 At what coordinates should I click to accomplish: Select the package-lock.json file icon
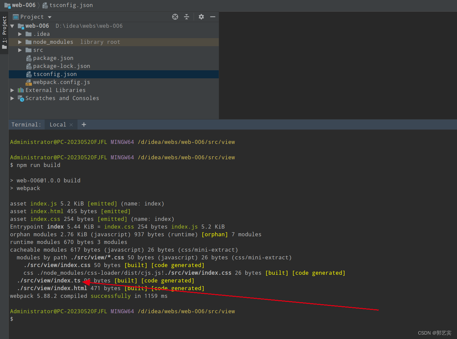(x=29, y=66)
